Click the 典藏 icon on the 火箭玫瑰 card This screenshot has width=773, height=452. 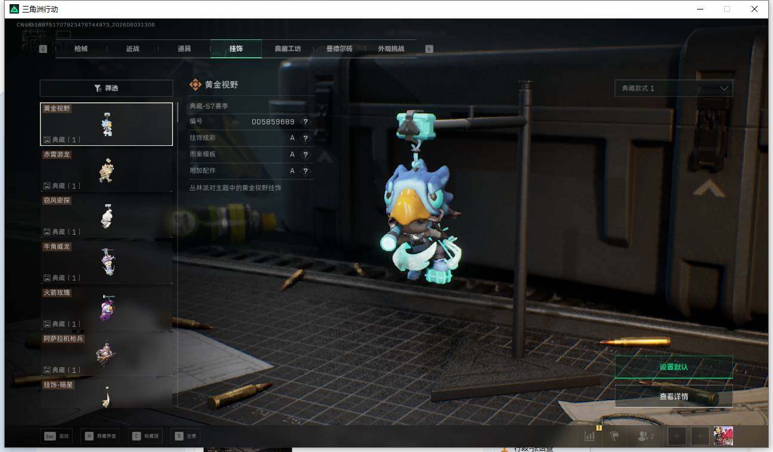47,324
